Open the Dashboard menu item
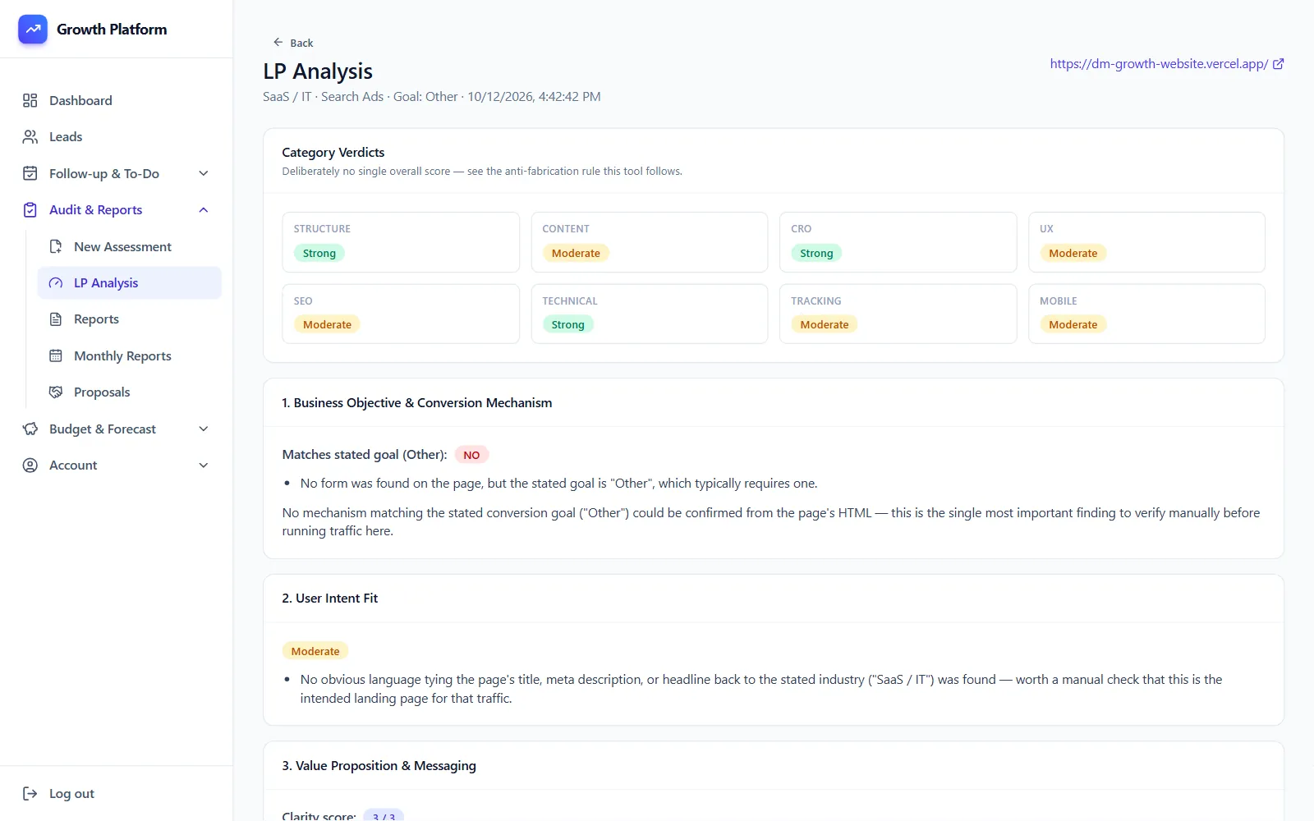 (117, 100)
